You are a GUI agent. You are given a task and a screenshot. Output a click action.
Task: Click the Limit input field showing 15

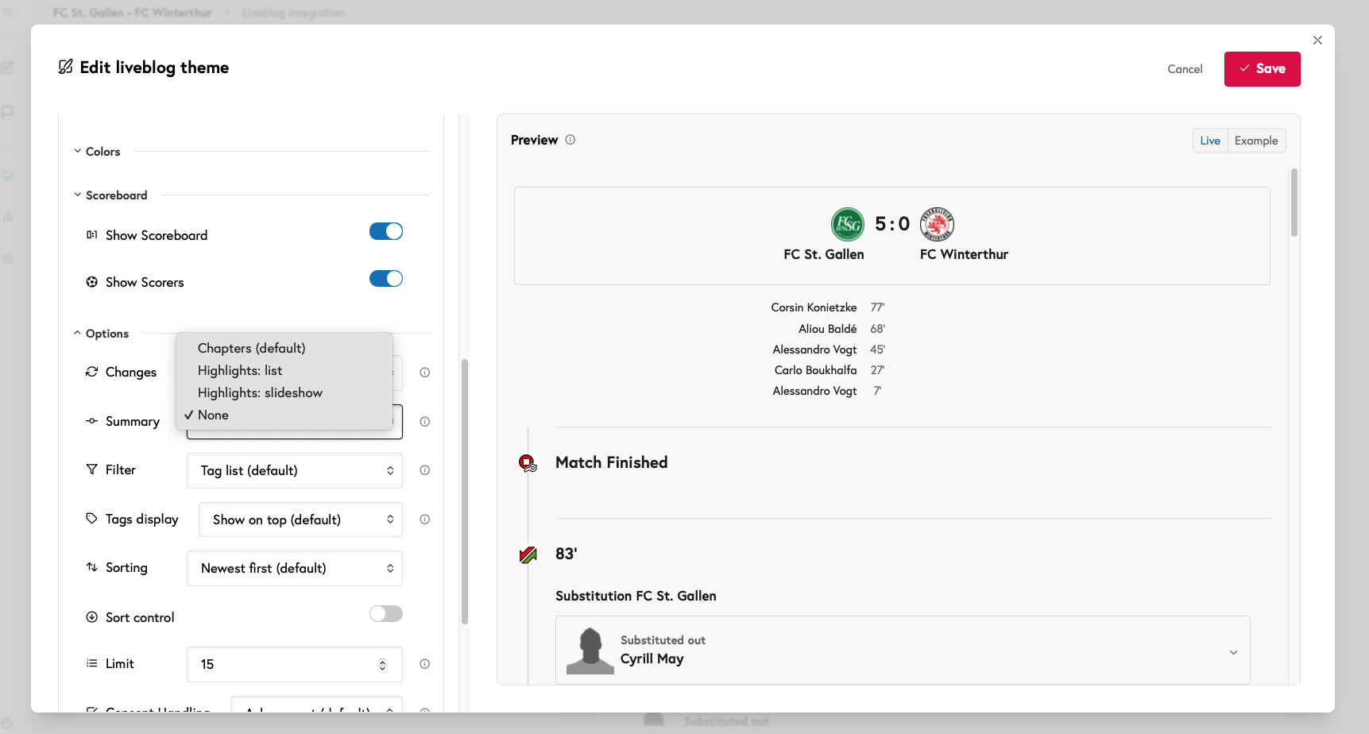(295, 665)
